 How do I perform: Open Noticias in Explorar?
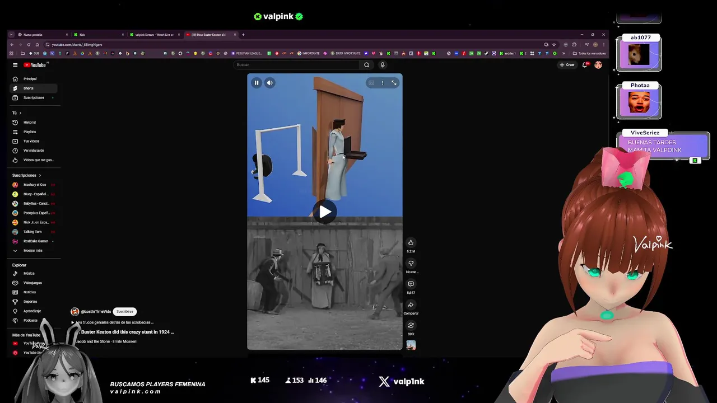tap(34, 292)
